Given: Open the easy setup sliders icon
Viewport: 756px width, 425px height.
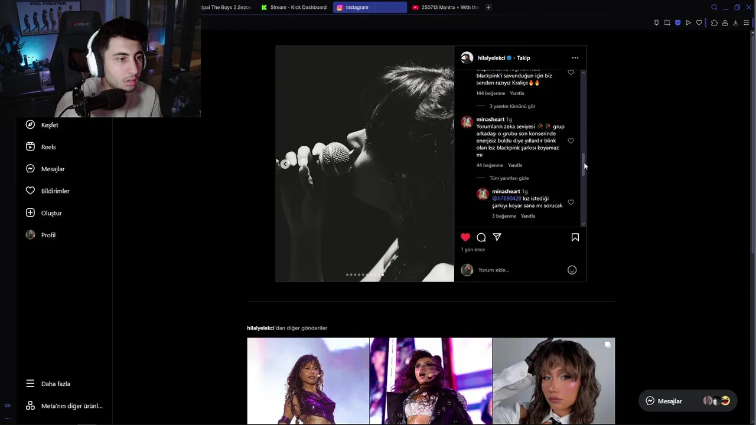Looking at the screenshot, I should [x=747, y=22].
